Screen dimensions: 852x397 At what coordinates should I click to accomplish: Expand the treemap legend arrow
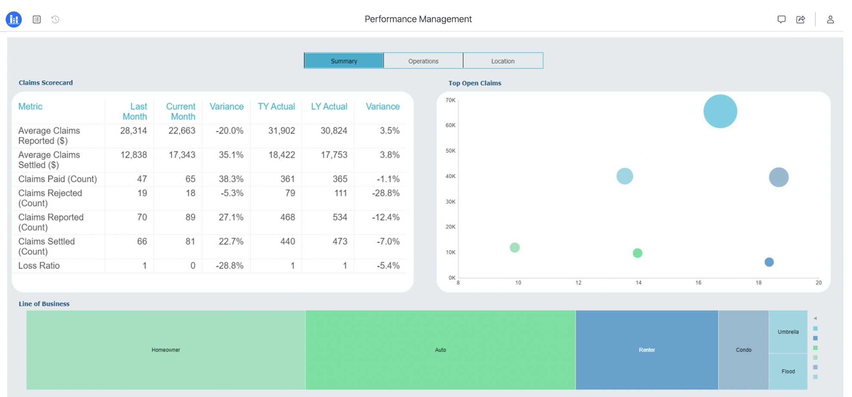[x=815, y=318]
